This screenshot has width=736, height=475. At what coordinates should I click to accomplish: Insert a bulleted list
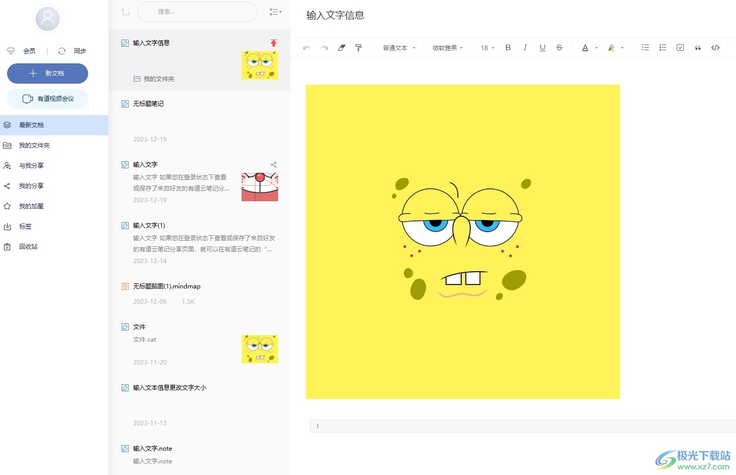point(645,48)
